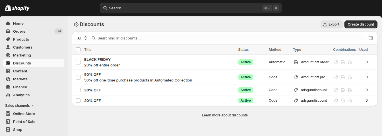The width and height of the screenshot is (382, 136).
Task: Open the All views dropdown
Action: (x=82, y=38)
